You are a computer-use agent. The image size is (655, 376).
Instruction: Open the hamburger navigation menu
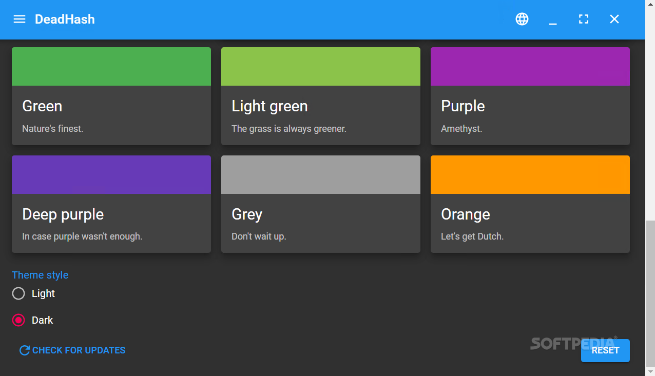coord(20,19)
